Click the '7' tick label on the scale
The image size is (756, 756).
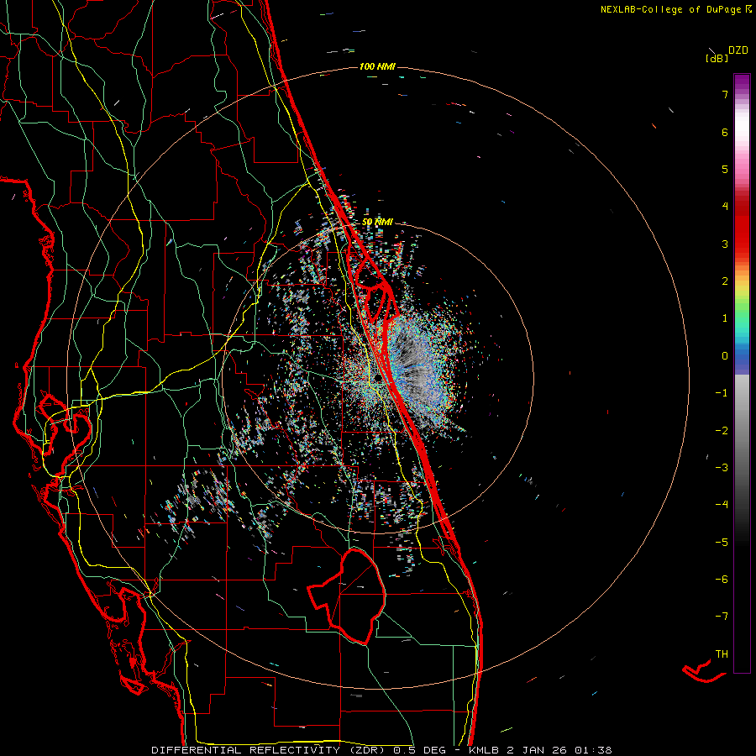coord(725,94)
